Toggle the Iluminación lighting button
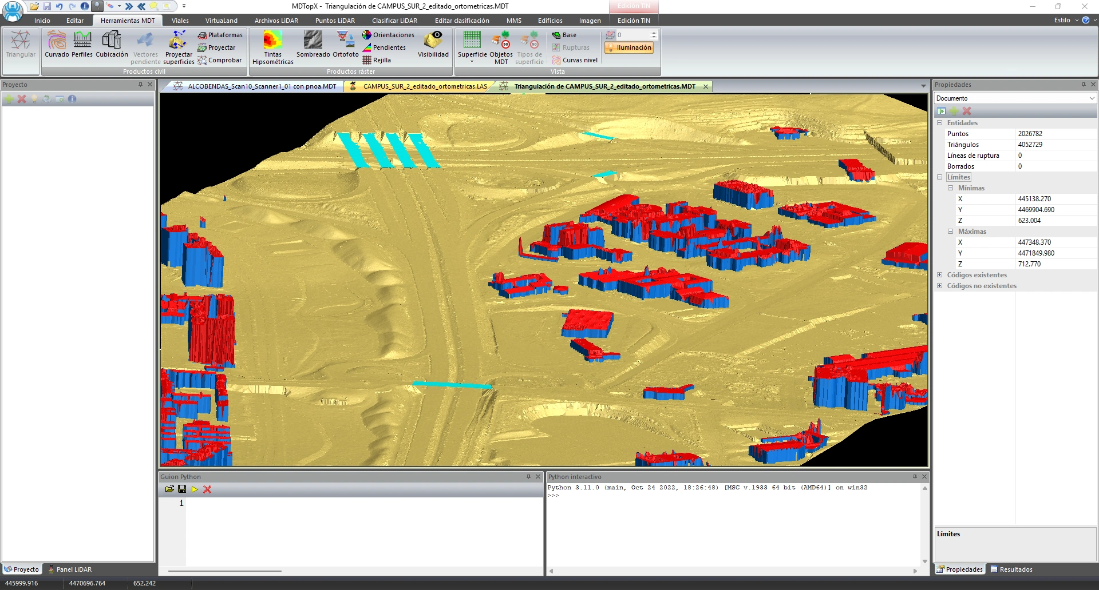Viewport: 1099px width, 590px height. pos(628,47)
